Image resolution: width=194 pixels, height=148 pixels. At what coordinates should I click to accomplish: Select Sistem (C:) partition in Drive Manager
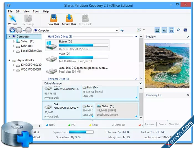(117, 110)
